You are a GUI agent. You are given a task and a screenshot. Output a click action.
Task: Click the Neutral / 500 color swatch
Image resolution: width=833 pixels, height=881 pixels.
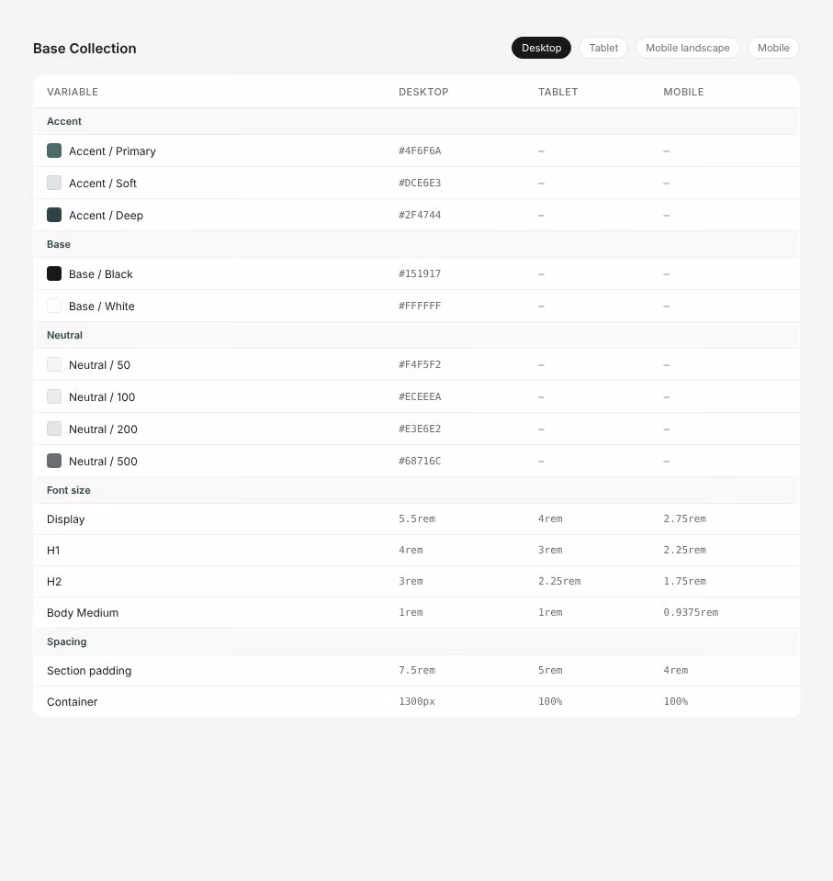point(54,461)
